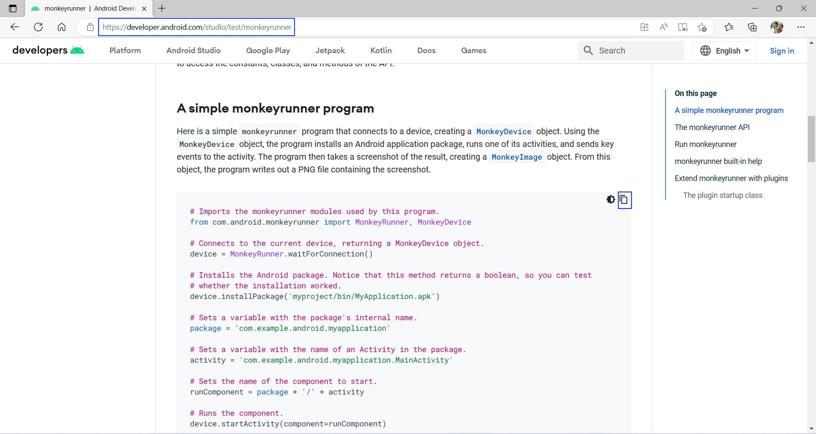Click the 'from com.android.monkeyrunner import' line
Image resolution: width=816 pixels, height=434 pixels.
[x=330, y=222]
